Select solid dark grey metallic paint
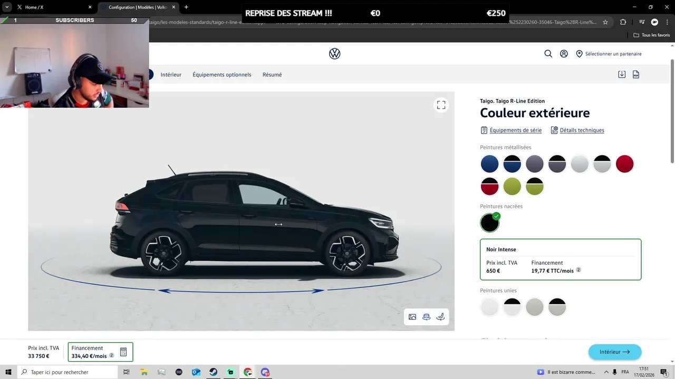675x379 pixels. pyautogui.click(x=535, y=164)
